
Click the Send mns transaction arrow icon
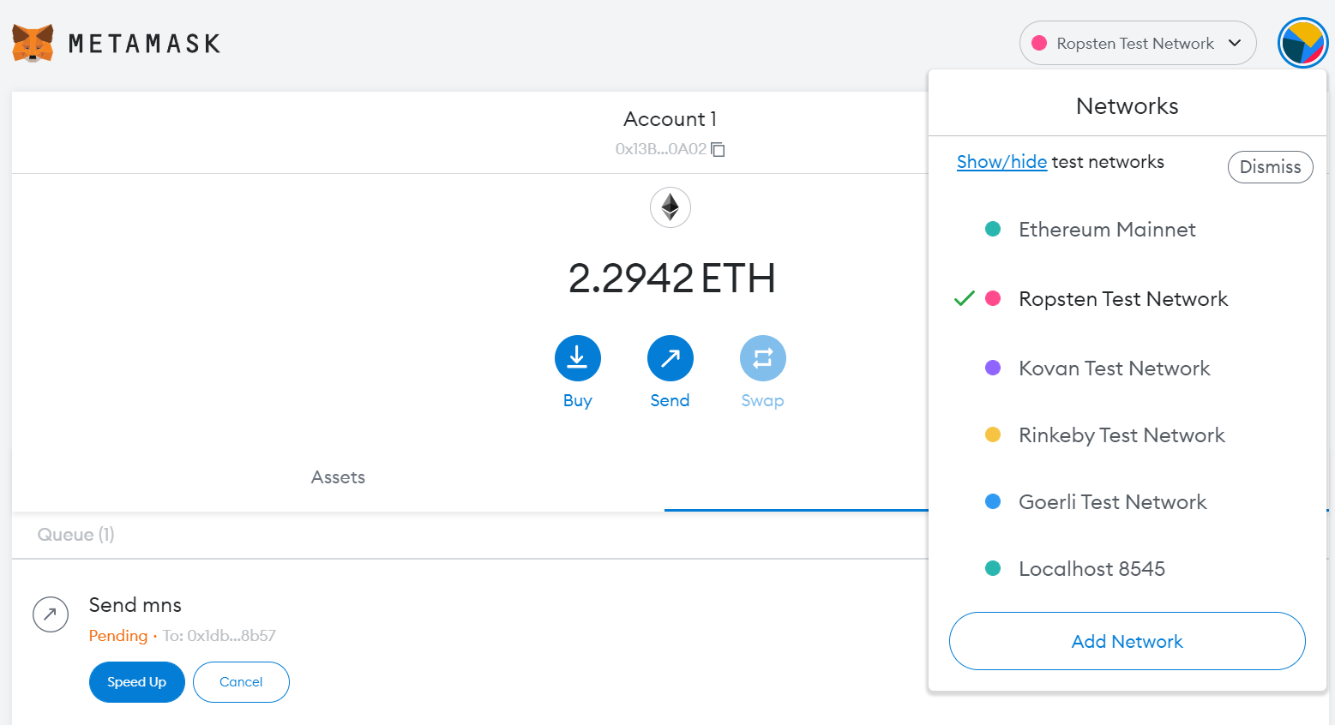(x=51, y=614)
